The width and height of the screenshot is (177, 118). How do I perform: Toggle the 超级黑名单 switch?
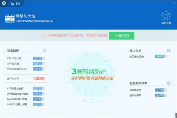[161, 90]
